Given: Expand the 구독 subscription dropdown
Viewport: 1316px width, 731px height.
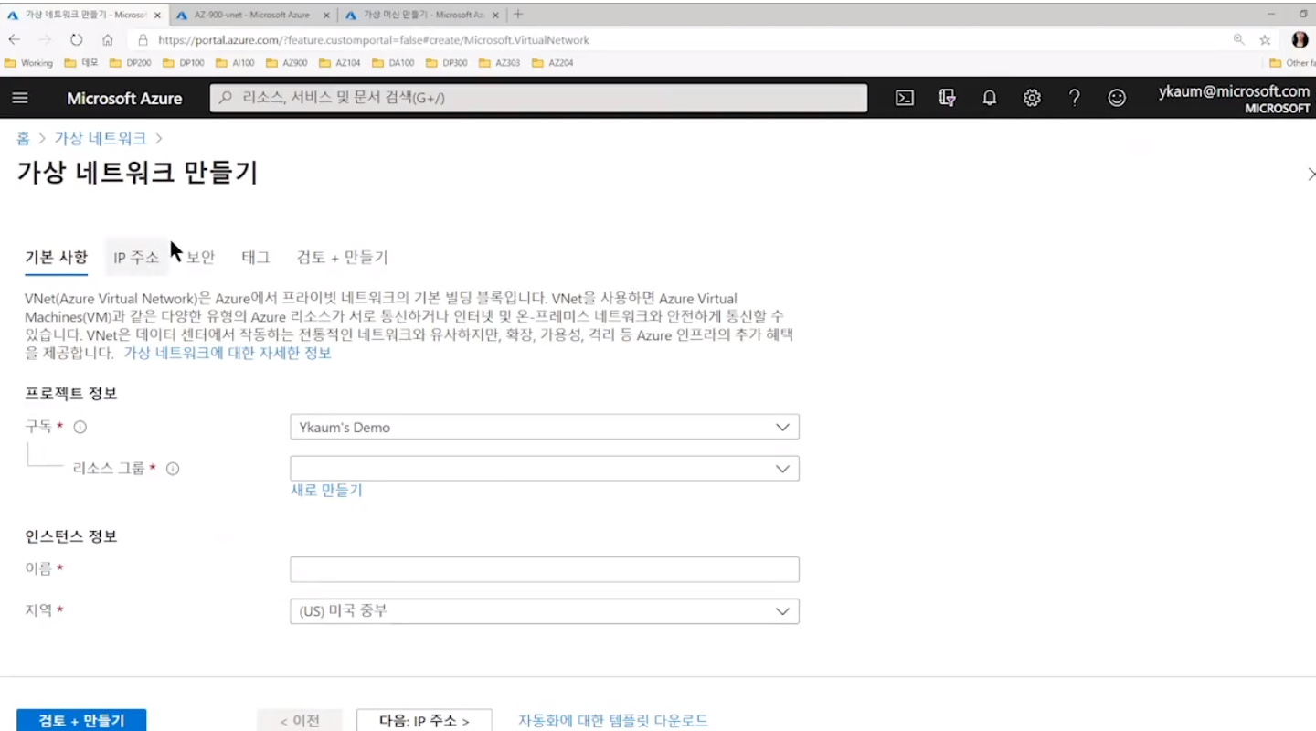Looking at the screenshot, I should [545, 427].
